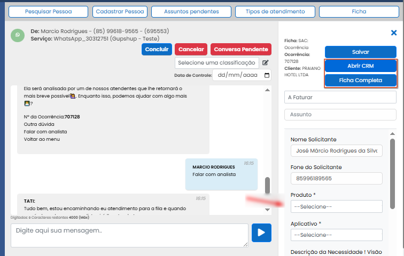Screen dimensions: 404x256
Task: Click the message text input box
Action: coord(129,235)
